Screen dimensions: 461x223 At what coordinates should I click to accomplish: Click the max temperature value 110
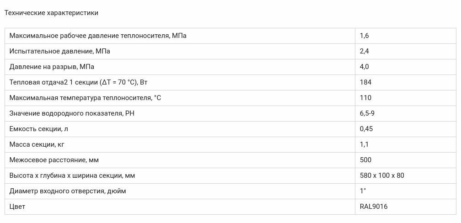pos(365,98)
